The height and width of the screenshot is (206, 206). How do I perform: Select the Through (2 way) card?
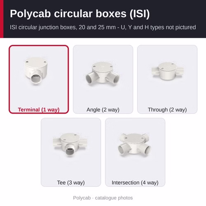(167, 80)
